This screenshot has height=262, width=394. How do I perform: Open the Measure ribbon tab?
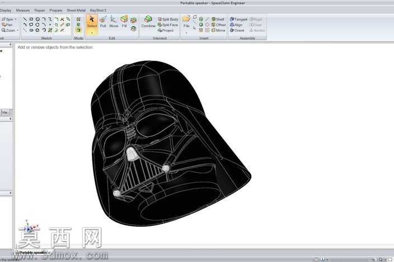click(x=23, y=10)
